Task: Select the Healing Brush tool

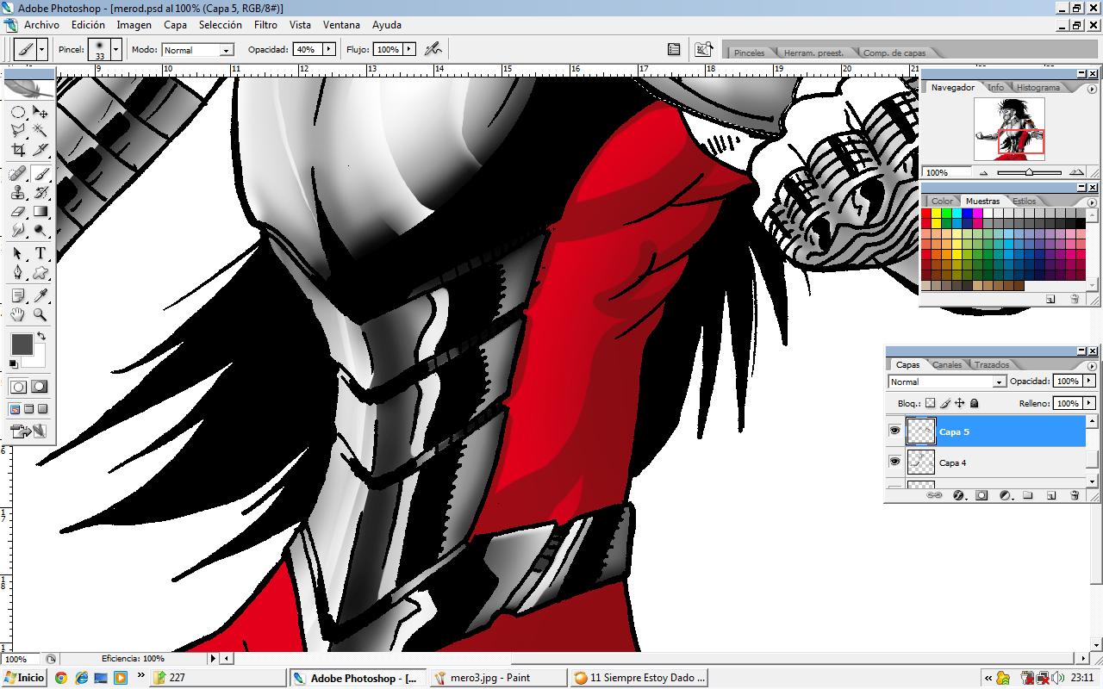Action: (18, 173)
